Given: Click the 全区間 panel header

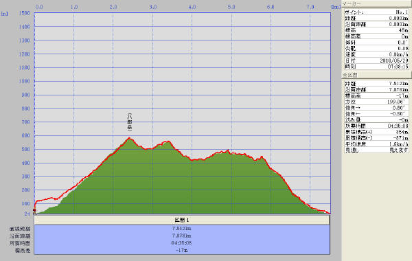Looking at the screenshot, I should [x=376, y=75].
